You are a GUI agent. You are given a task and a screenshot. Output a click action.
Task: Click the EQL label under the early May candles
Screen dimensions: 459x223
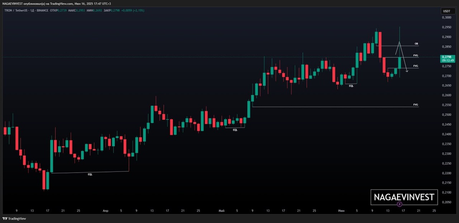click(235, 130)
